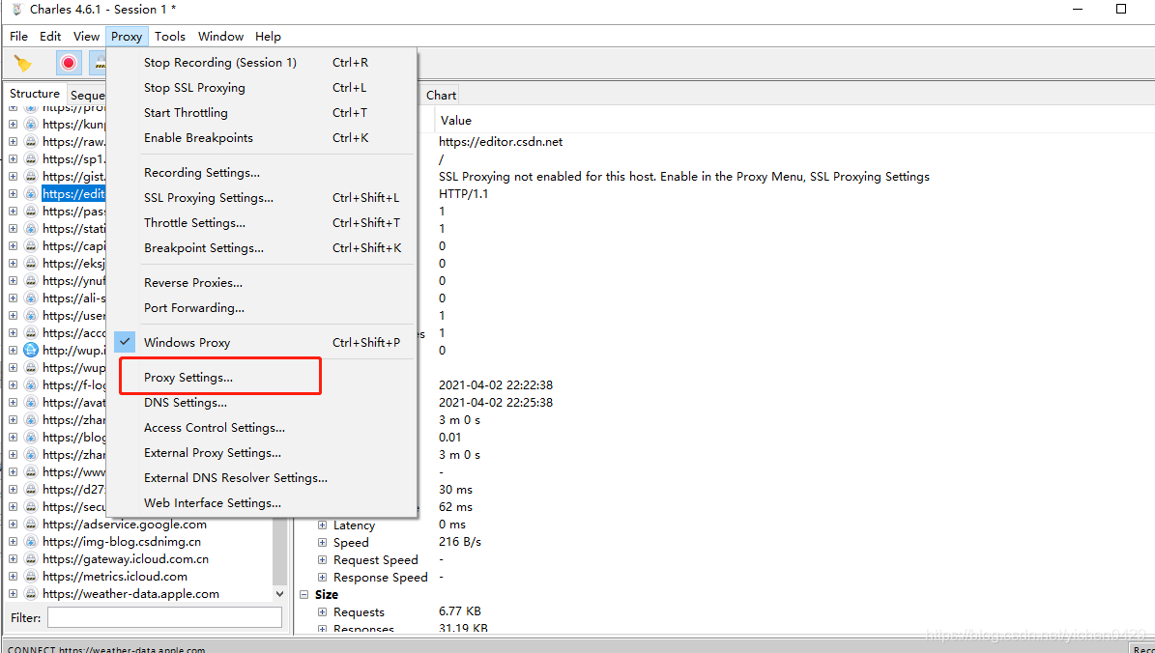Click the Value column header

[456, 120]
